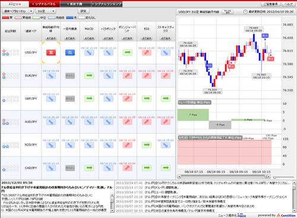
Task: Click the condition button under the MACD header
Action: click(x=89, y=38)
